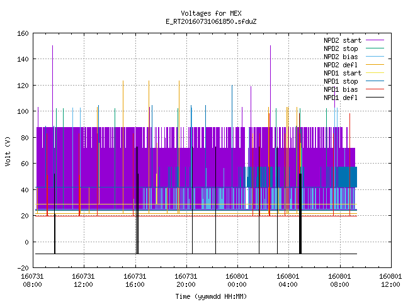The image size is (403, 302).
Task: Click the 160731 16:00 time tick label
Action: pyautogui.click(x=135, y=281)
